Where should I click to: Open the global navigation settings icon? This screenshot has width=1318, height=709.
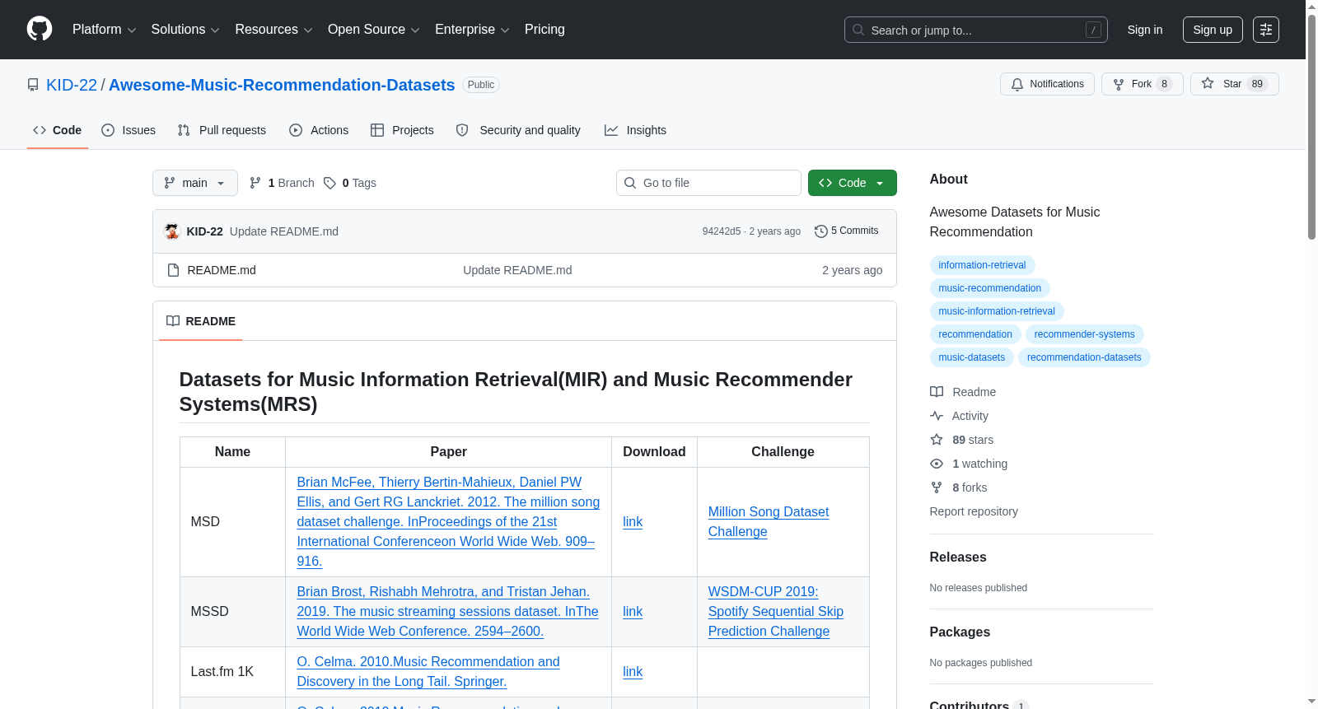click(1266, 30)
